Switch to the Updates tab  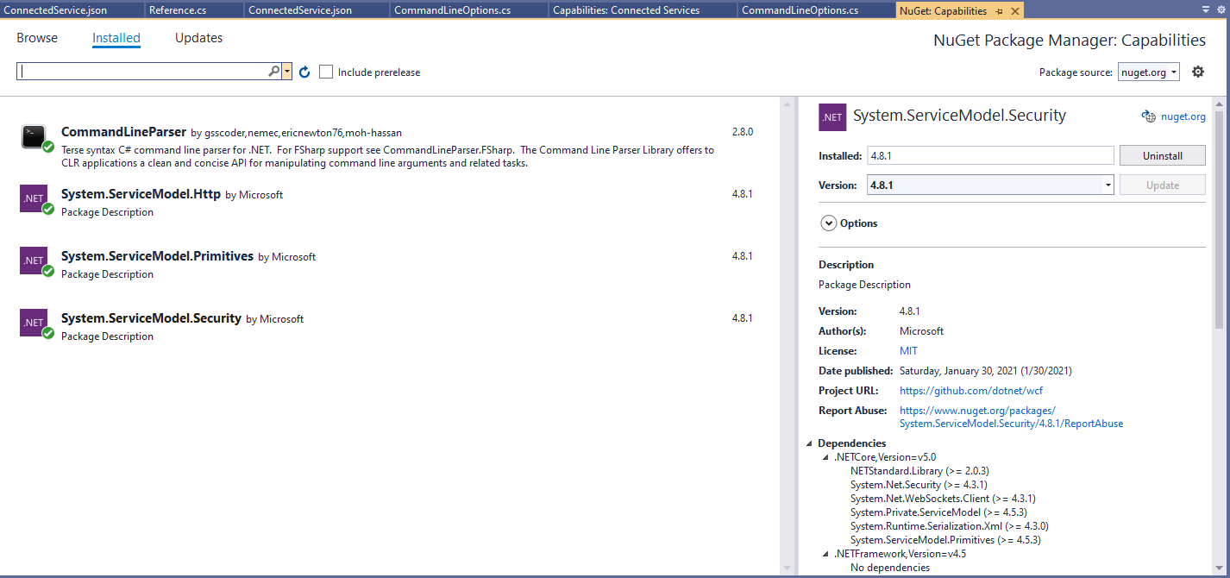coord(198,38)
